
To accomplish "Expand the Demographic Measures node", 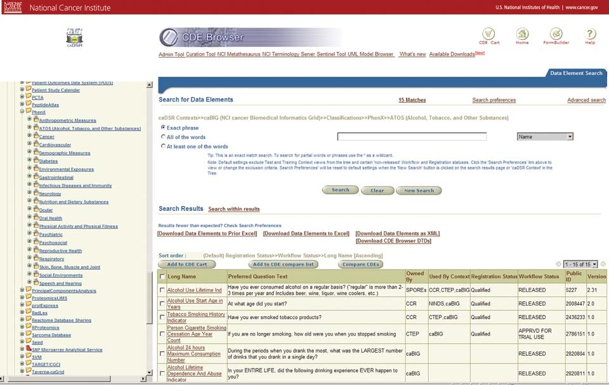I will tap(30, 152).
